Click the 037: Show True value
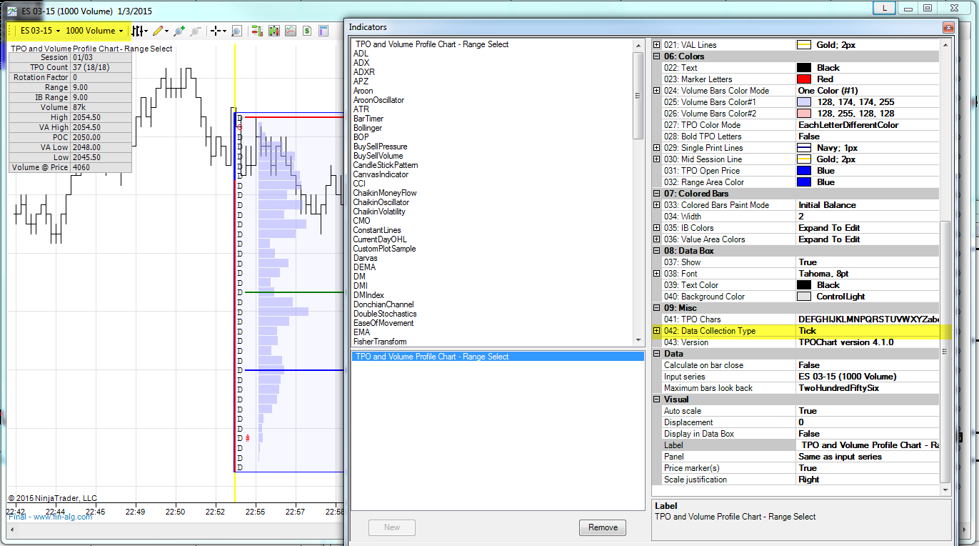This screenshot has width=979, height=546. [x=868, y=262]
